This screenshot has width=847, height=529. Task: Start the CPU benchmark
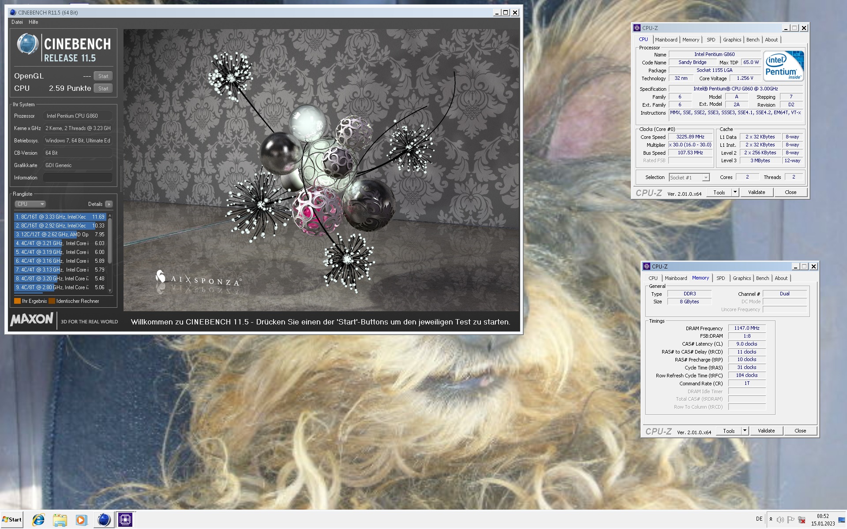tap(103, 88)
